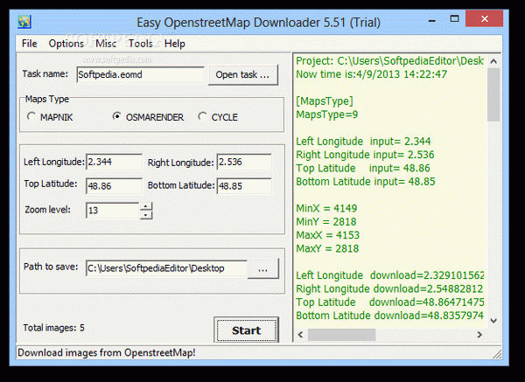Click the 'MinY = 2818' log line
This screenshot has width=525, height=382.
click(326, 221)
